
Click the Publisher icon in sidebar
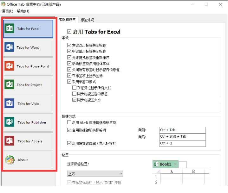[9, 122]
